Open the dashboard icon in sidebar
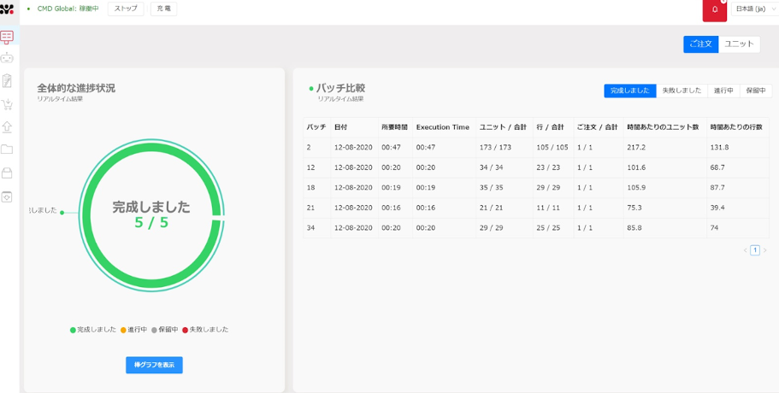 [7, 37]
